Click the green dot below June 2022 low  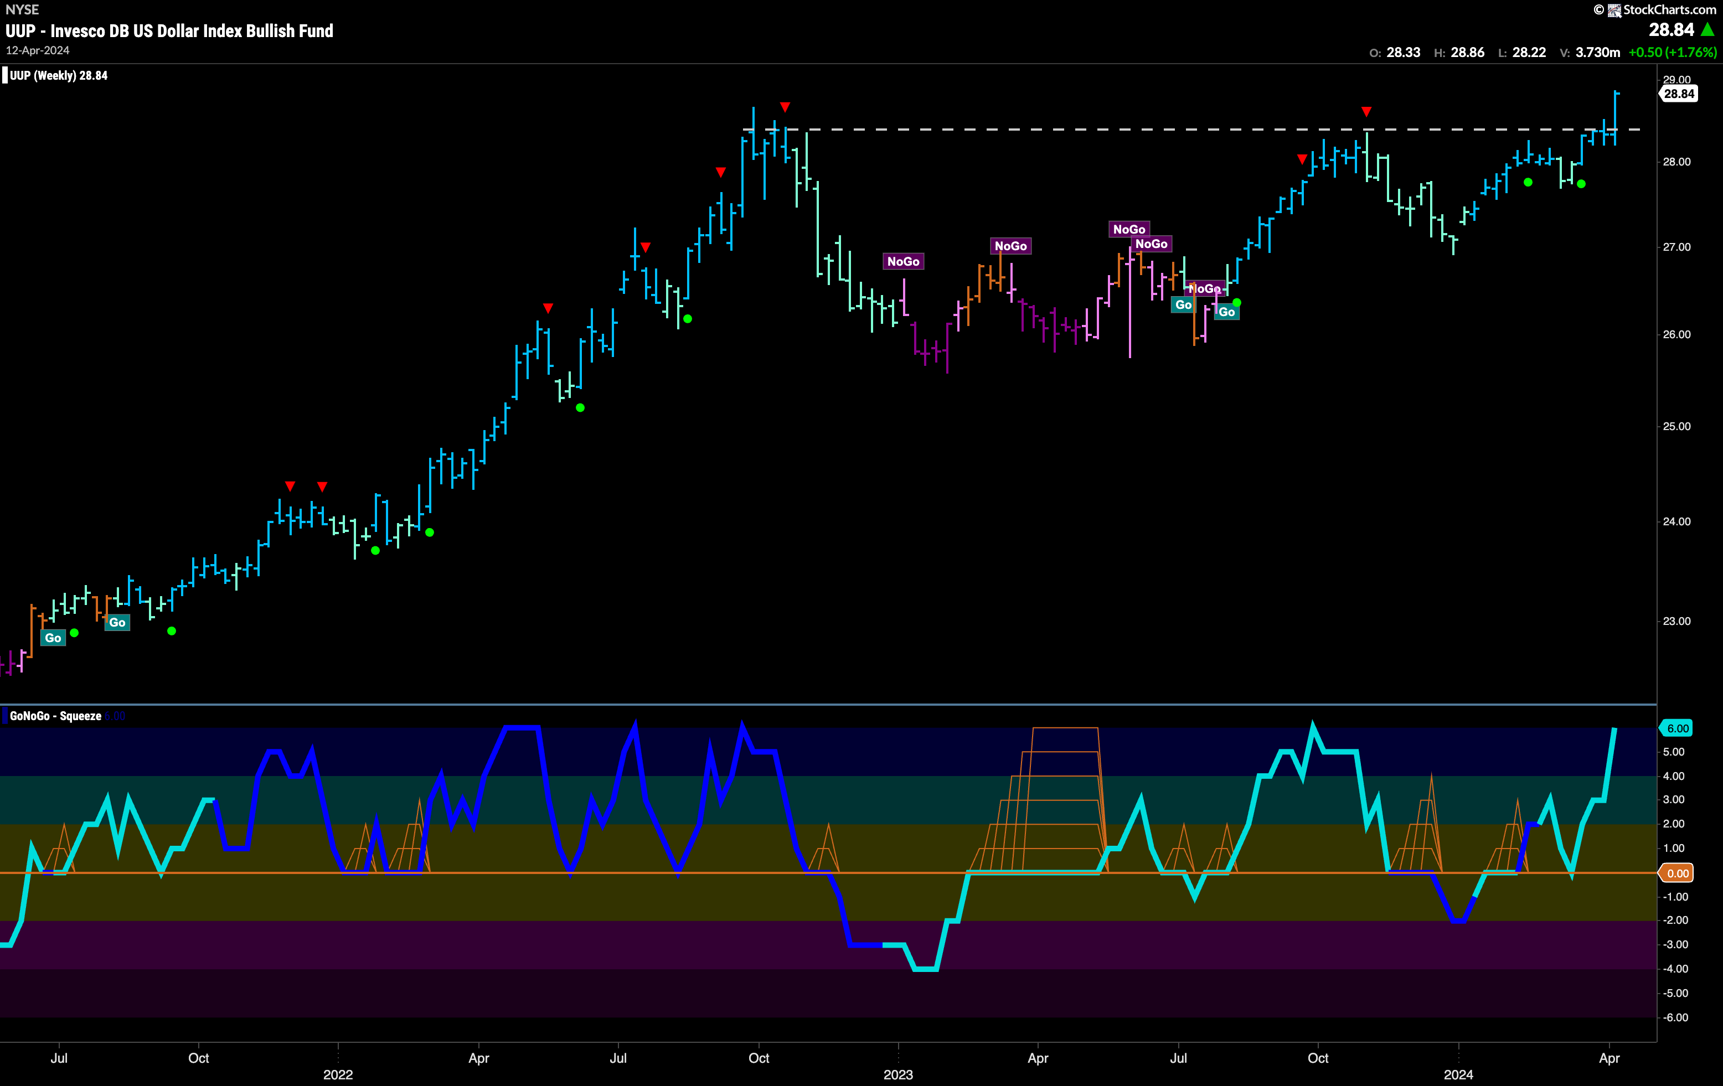pos(580,408)
